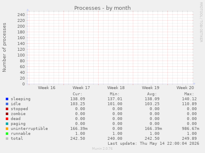Click total Cur value 242.50

click(x=78, y=139)
